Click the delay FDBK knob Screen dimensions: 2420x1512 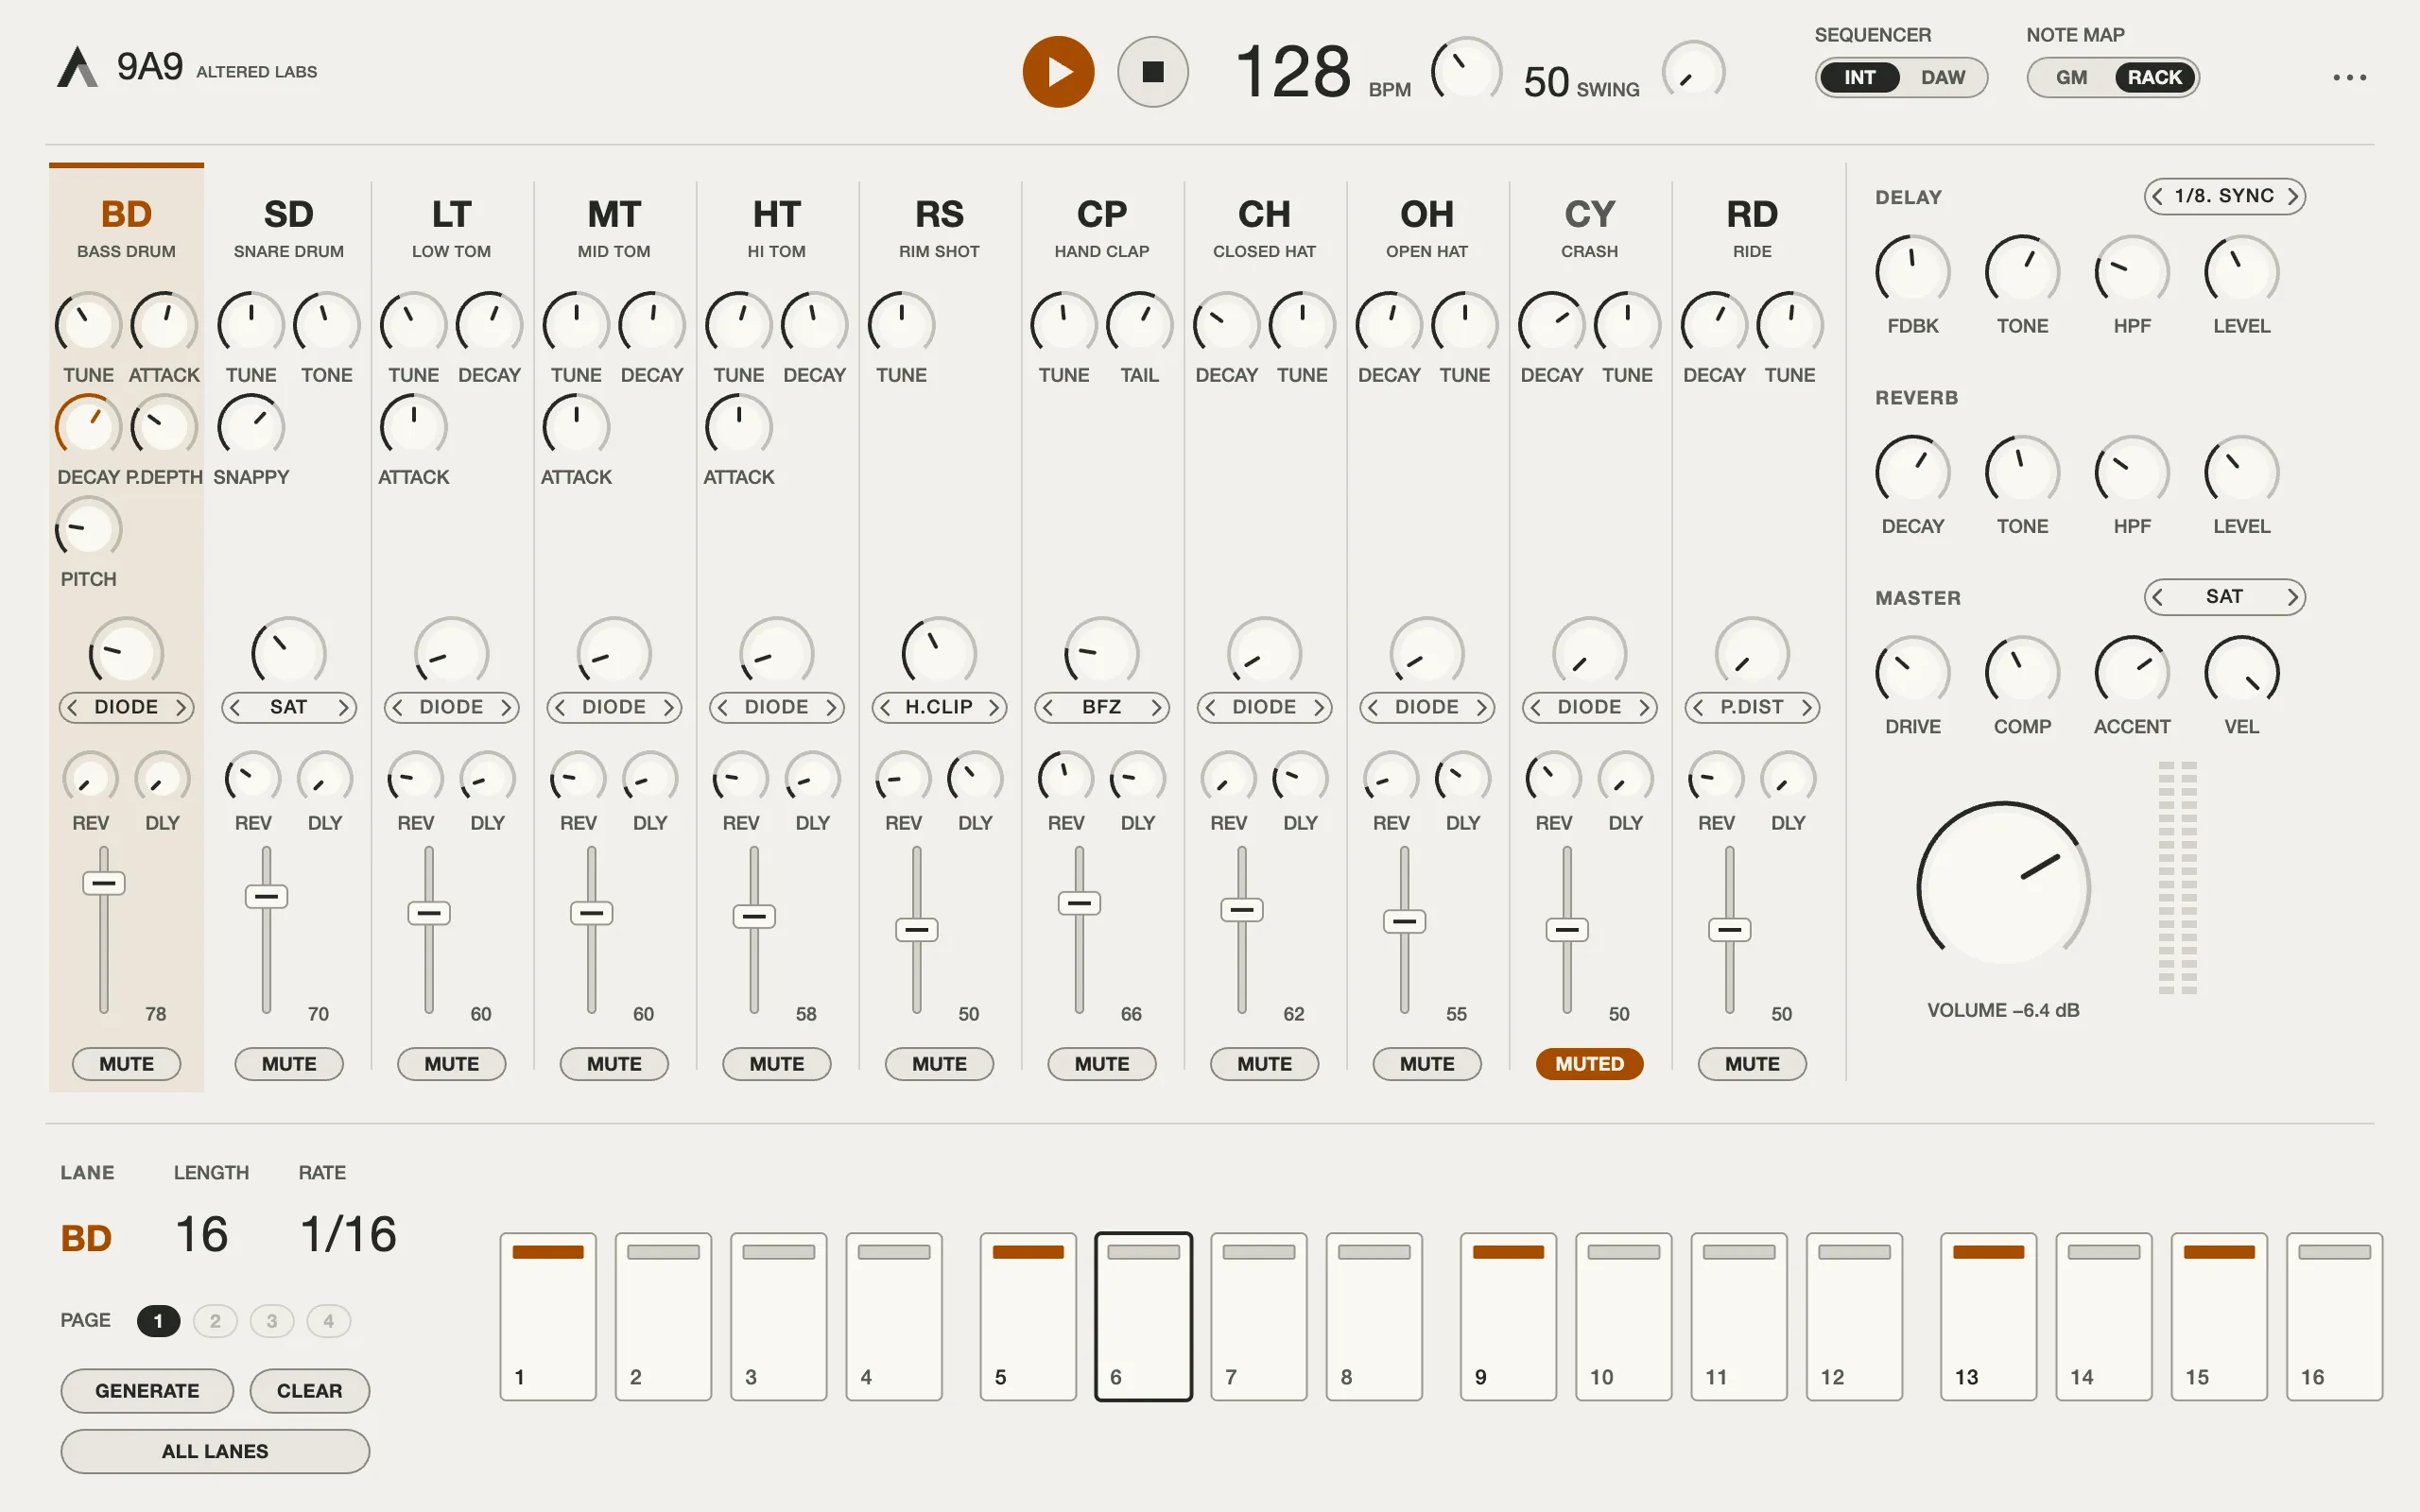click(1912, 271)
